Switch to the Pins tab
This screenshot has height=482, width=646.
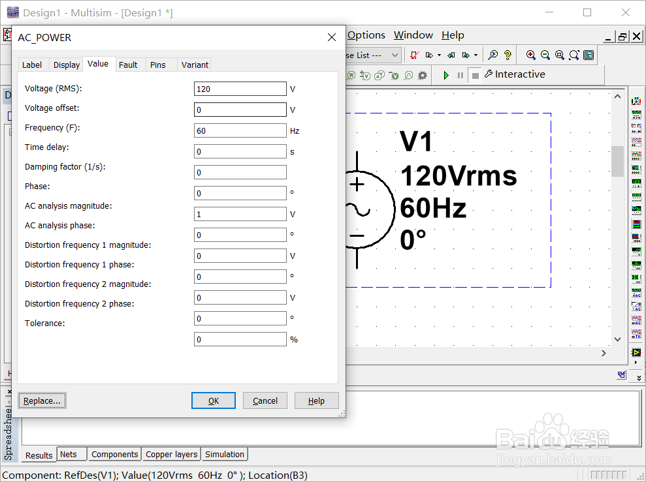click(x=158, y=65)
